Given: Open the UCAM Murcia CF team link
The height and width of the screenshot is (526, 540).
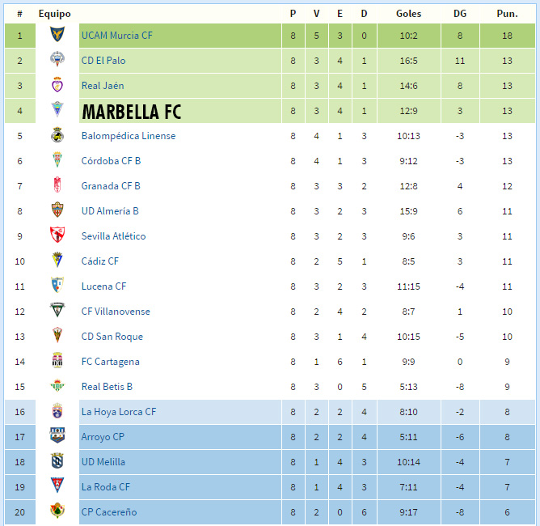Looking at the screenshot, I should 117,36.
